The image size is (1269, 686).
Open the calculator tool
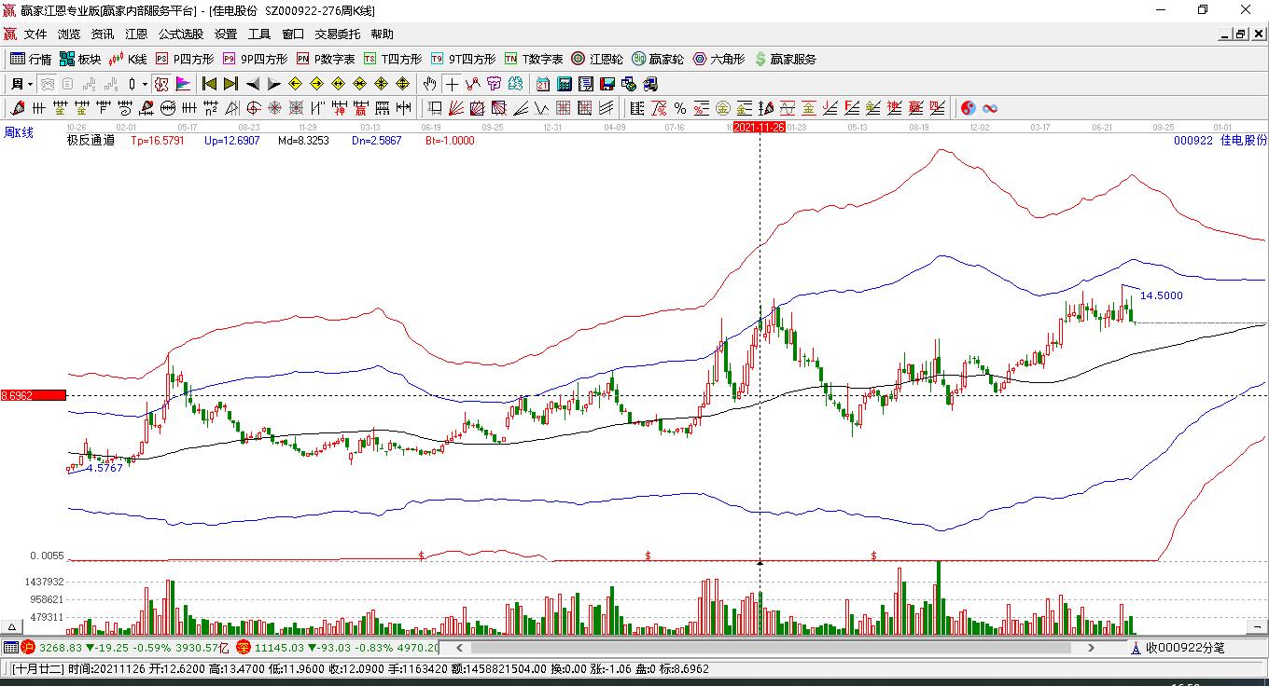point(565,84)
